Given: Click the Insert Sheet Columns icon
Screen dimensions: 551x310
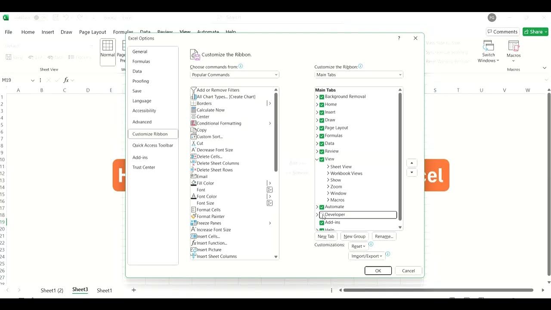Looking at the screenshot, I should coord(193,256).
